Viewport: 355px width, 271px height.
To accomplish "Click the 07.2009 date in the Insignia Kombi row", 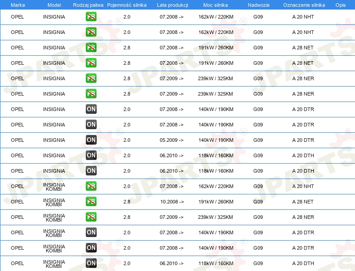I will click(x=172, y=217).
